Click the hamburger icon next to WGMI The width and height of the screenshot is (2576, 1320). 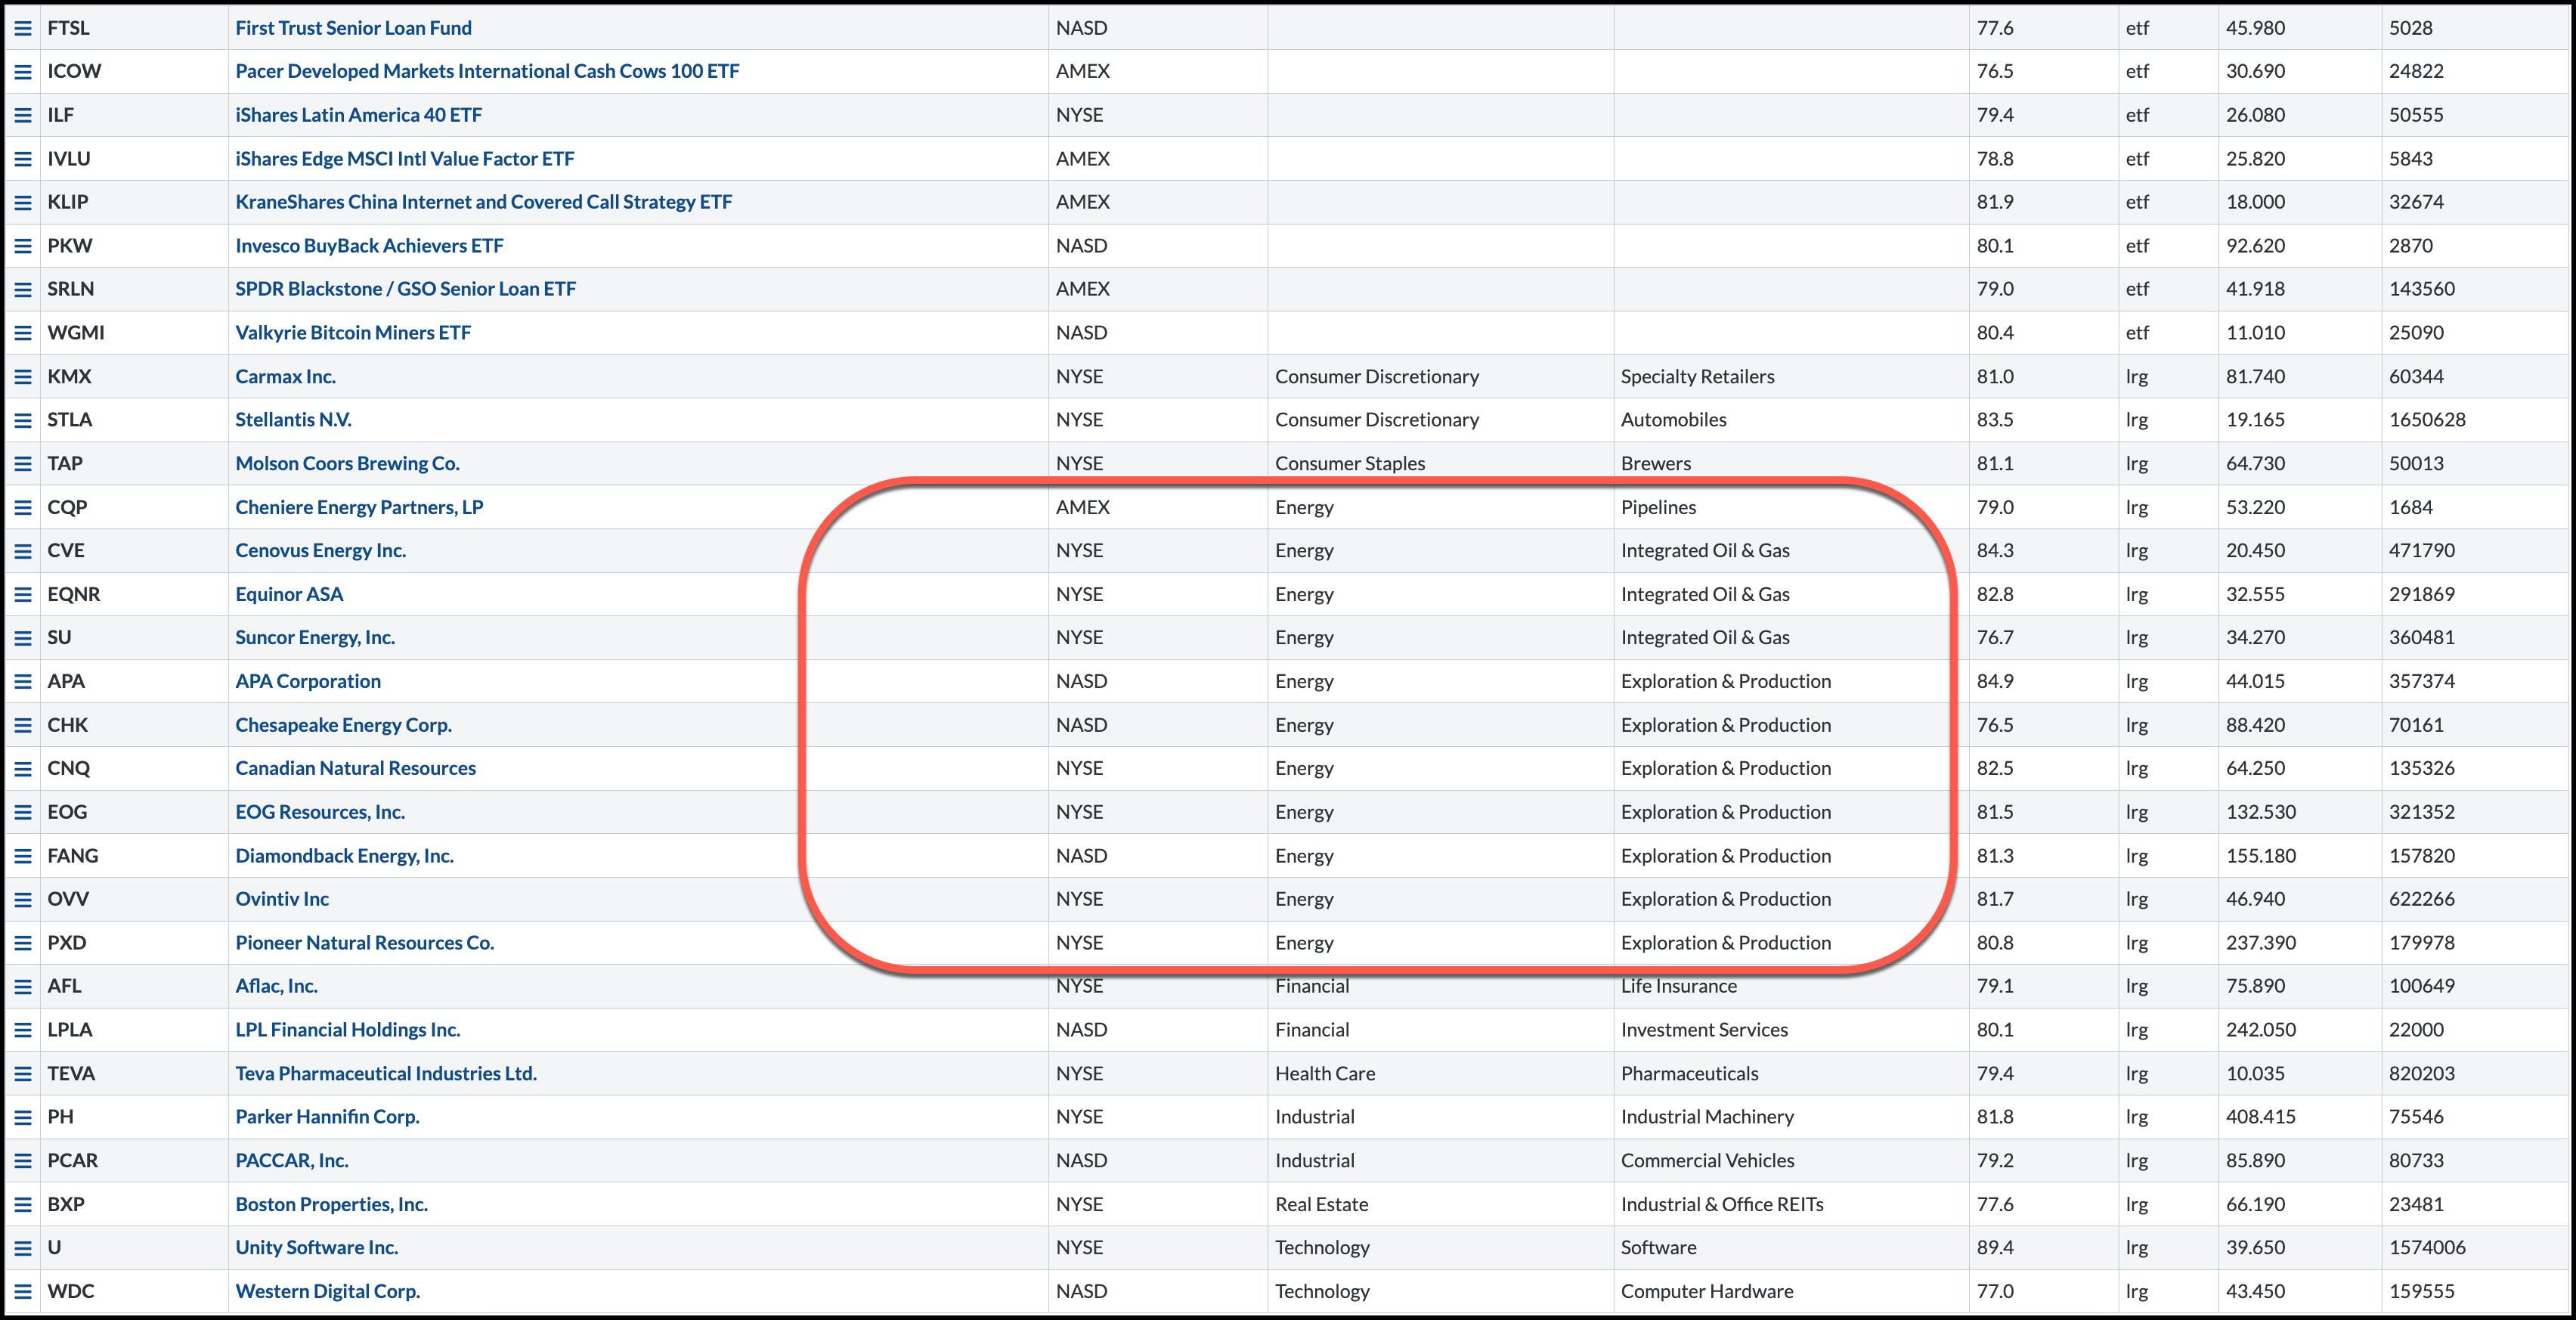click(x=22, y=333)
